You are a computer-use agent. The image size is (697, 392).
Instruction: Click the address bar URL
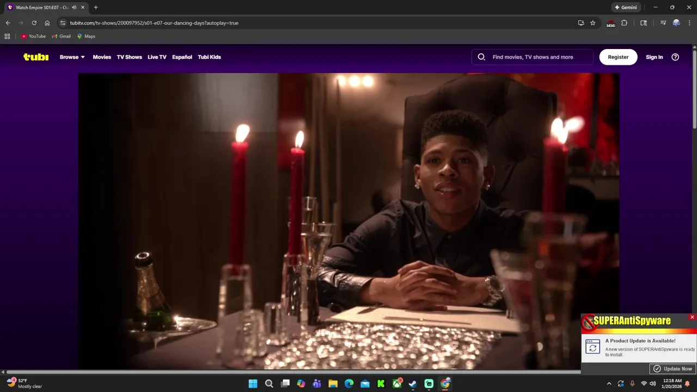point(154,23)
